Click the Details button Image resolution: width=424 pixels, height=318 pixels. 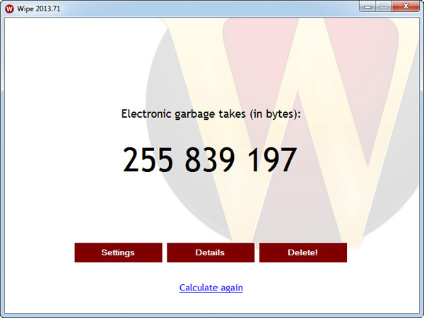click(211, 252)
